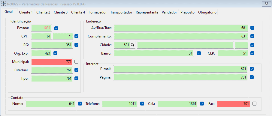Go to the Cliente 4 tab
The image size is (272, 116).
click(78, 12)
